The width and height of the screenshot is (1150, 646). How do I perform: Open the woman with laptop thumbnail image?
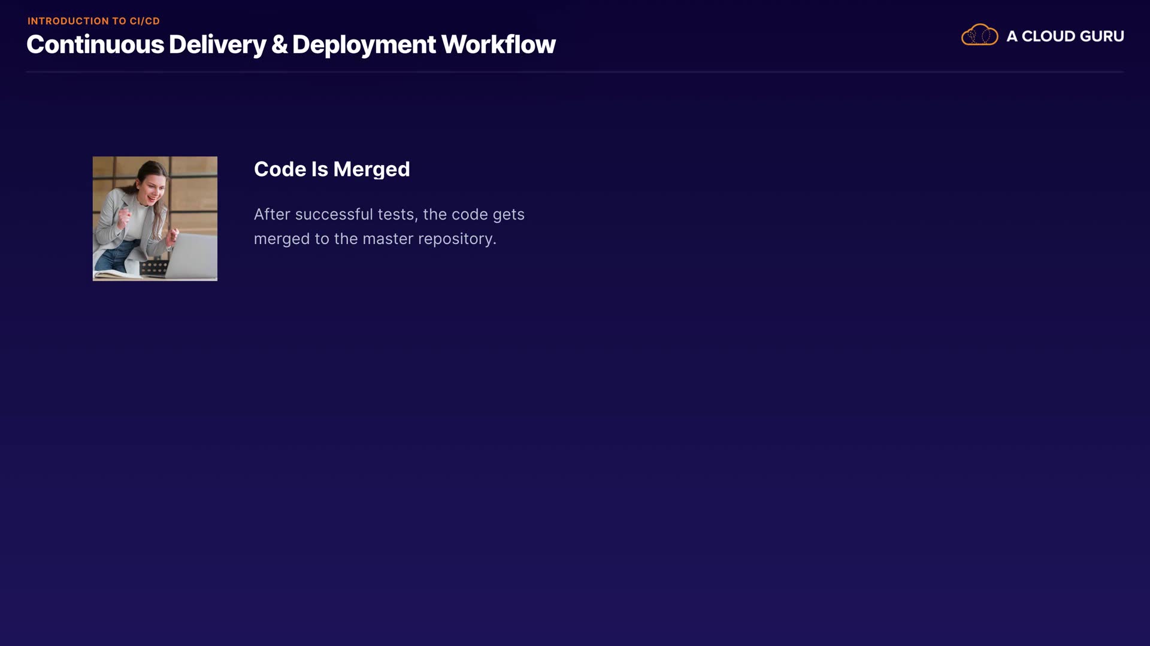coord(155,218)
